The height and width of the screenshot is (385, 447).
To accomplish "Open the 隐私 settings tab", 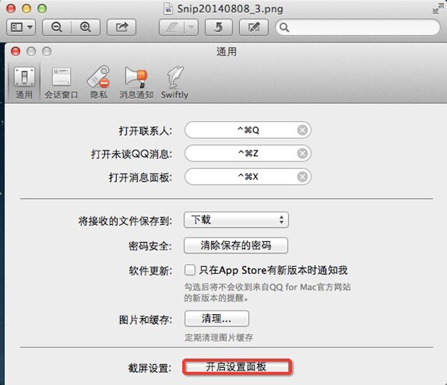I will tap(98, 83).
